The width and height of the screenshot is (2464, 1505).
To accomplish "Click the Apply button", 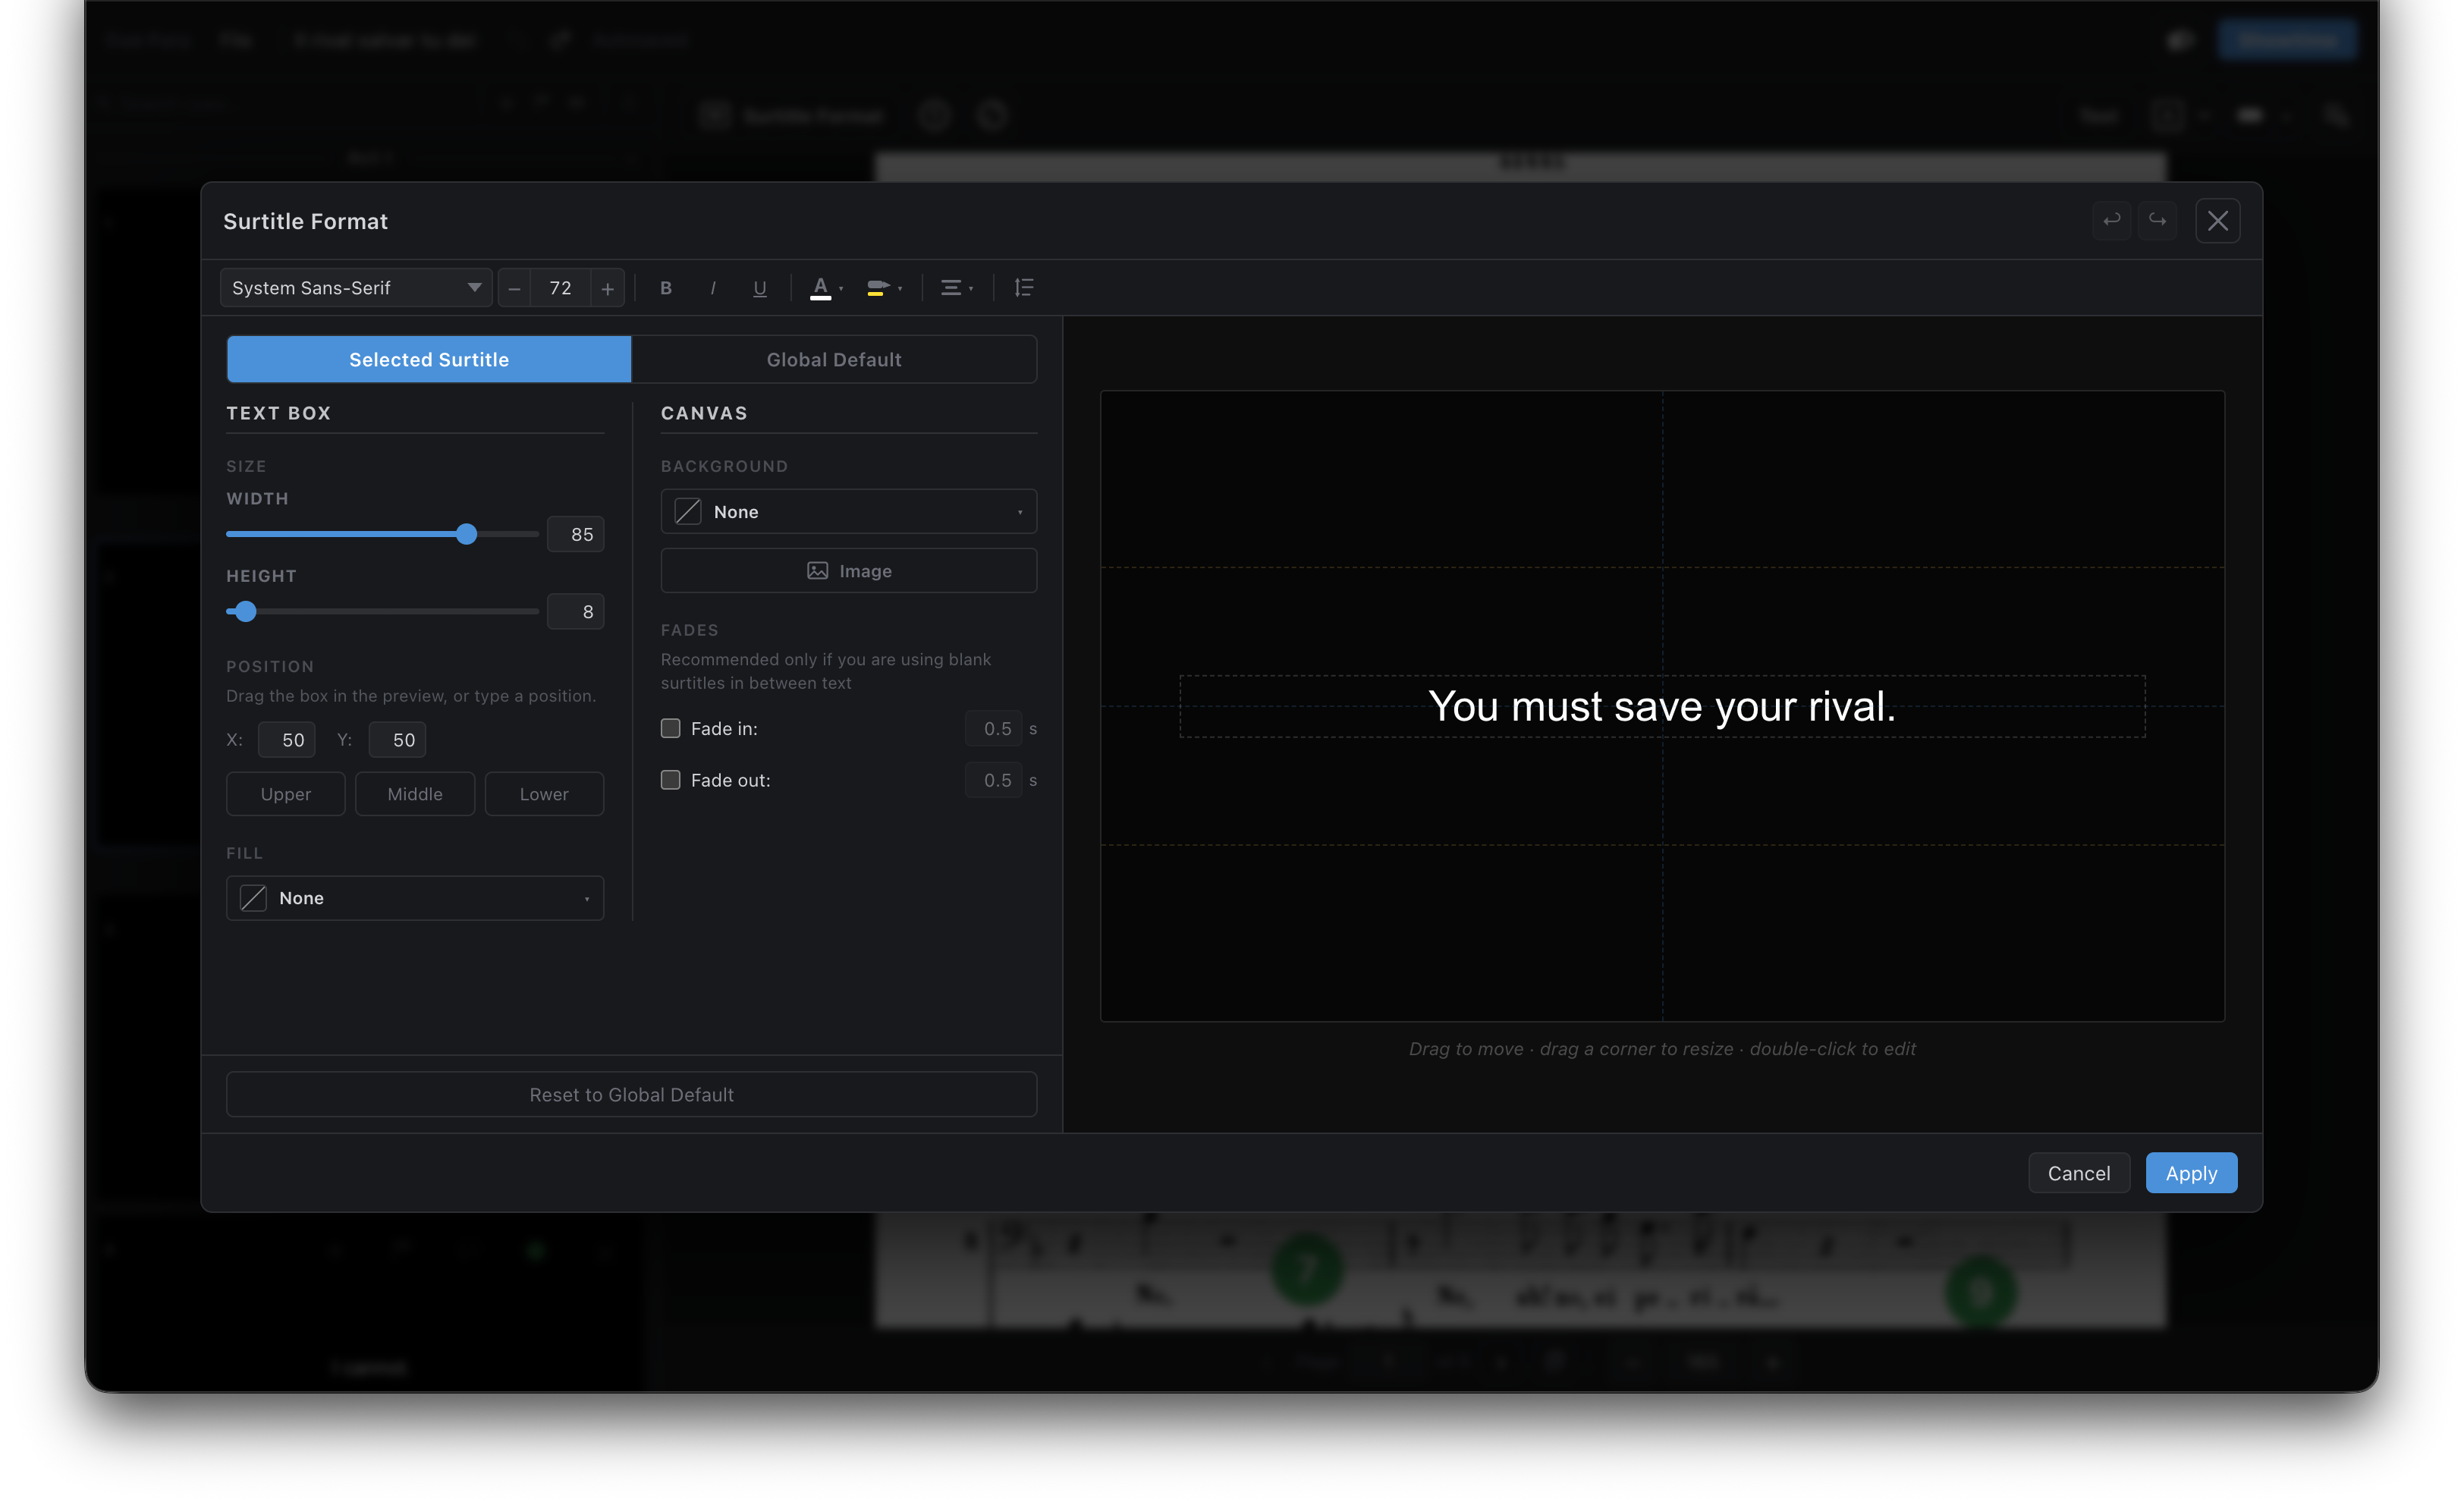I will pyautogui.click(x=2191, y=1173).
